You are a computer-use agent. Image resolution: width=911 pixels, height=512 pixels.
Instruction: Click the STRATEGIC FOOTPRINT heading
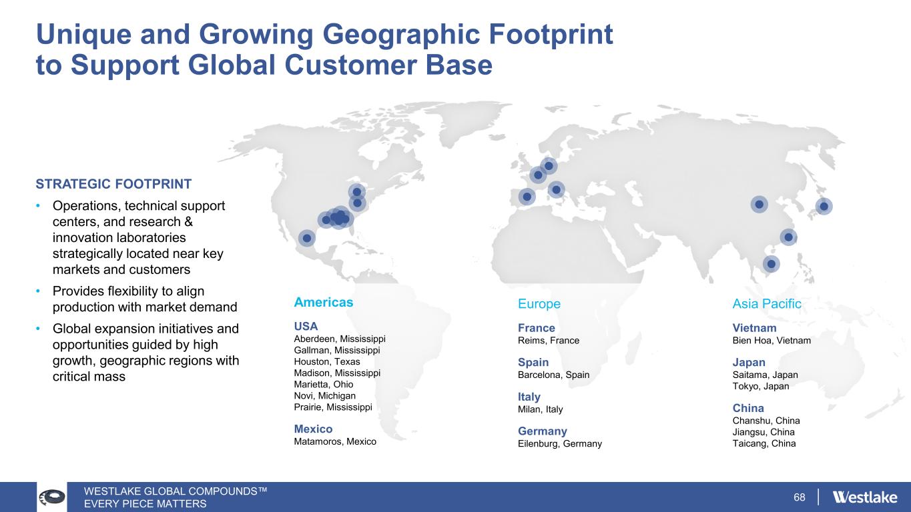pos(114,183)
